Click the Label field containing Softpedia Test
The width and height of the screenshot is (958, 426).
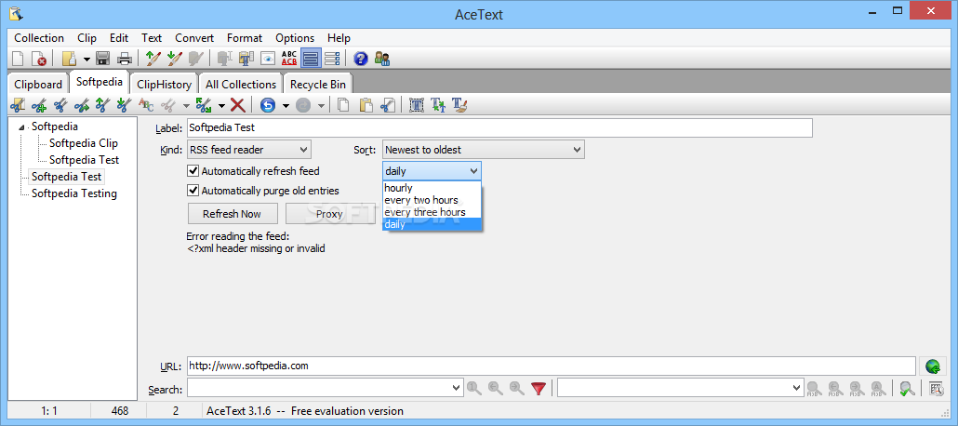coord(499,127)
